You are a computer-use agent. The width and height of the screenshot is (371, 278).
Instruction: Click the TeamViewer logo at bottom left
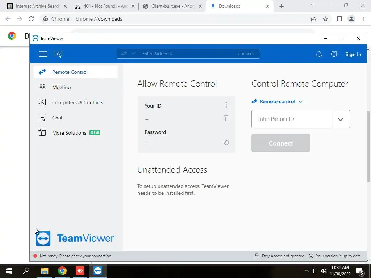pos(75,238)
